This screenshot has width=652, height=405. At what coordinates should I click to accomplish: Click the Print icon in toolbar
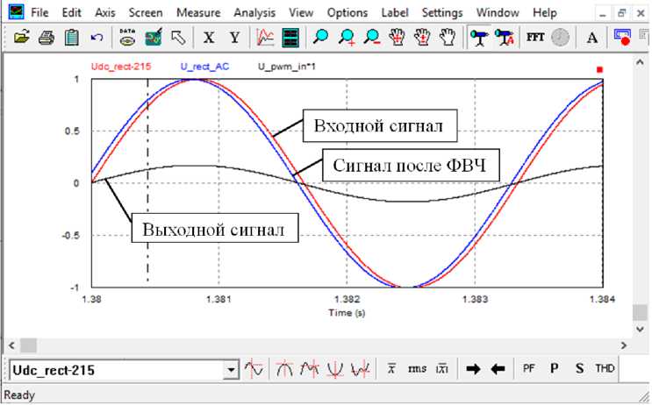(47, 37)
